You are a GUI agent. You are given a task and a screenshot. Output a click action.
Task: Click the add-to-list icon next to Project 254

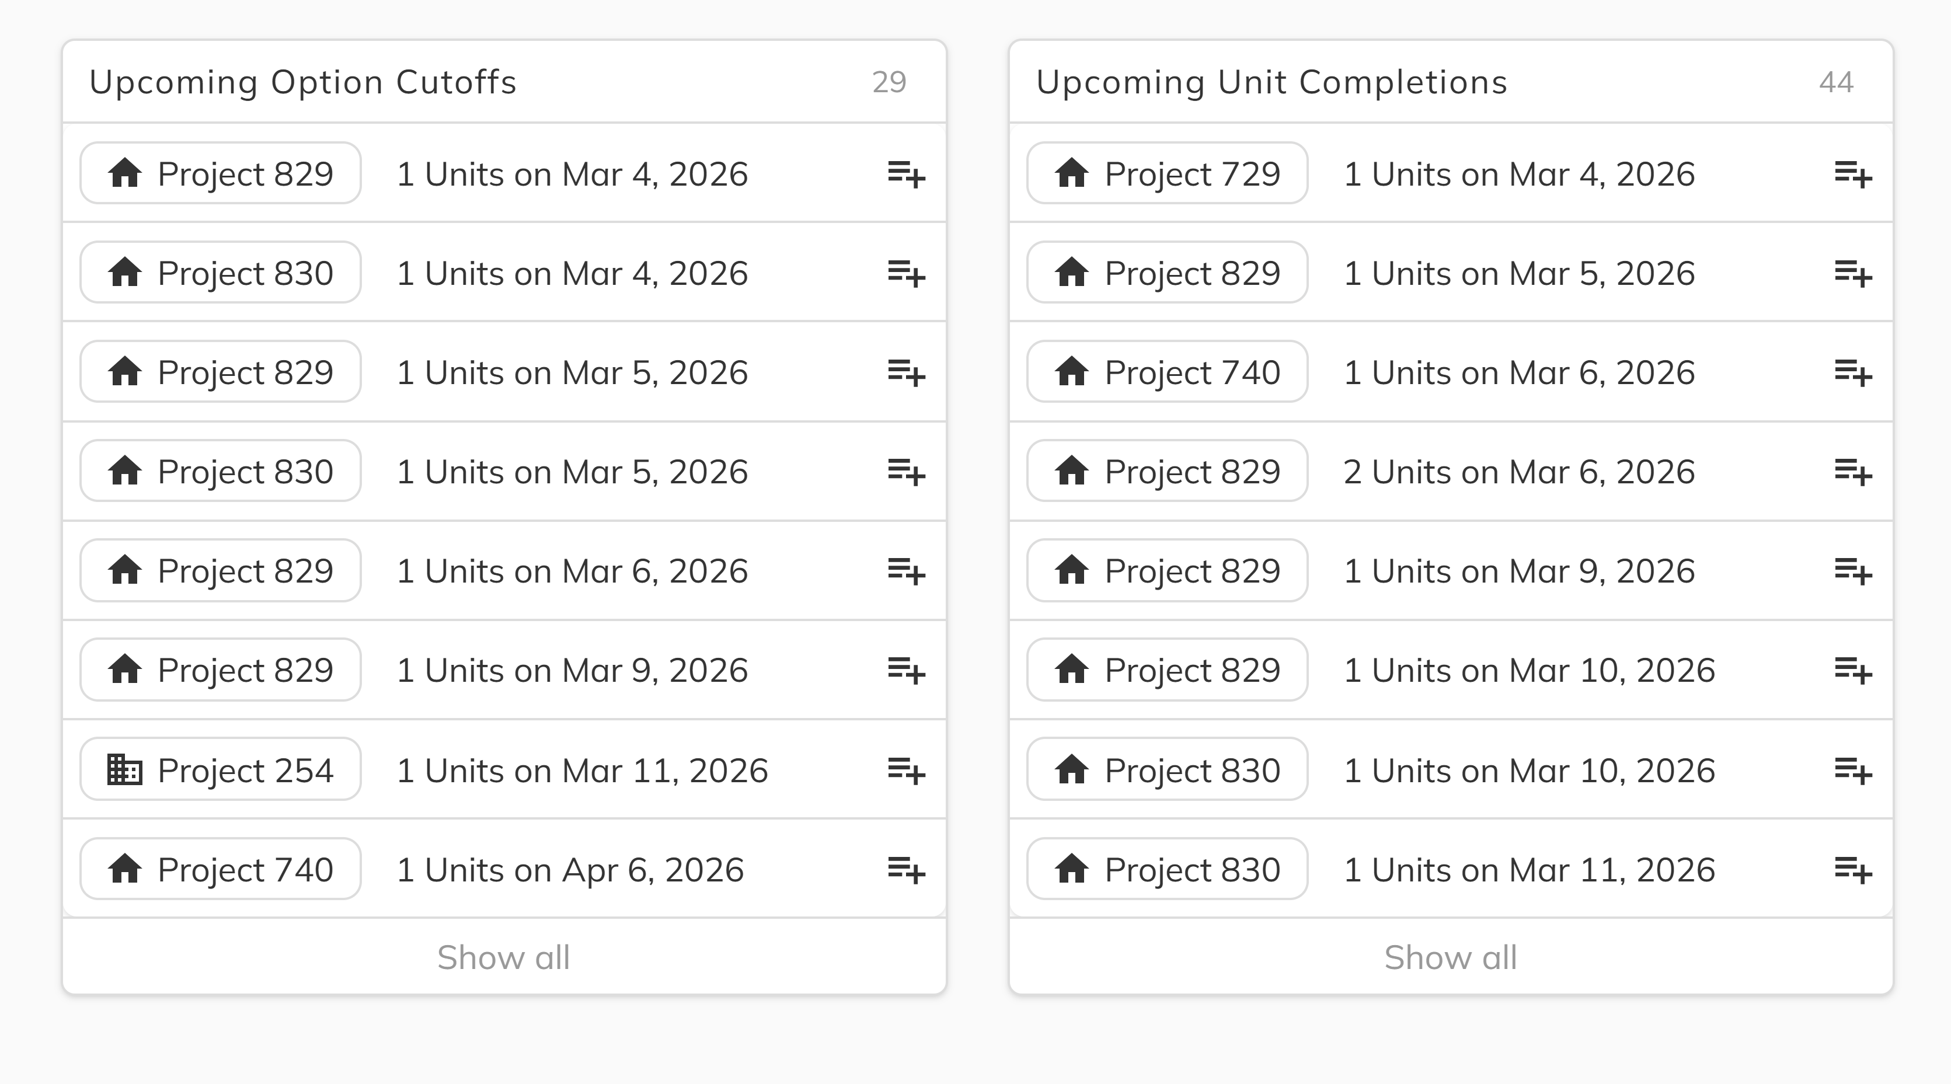point(907,769)
